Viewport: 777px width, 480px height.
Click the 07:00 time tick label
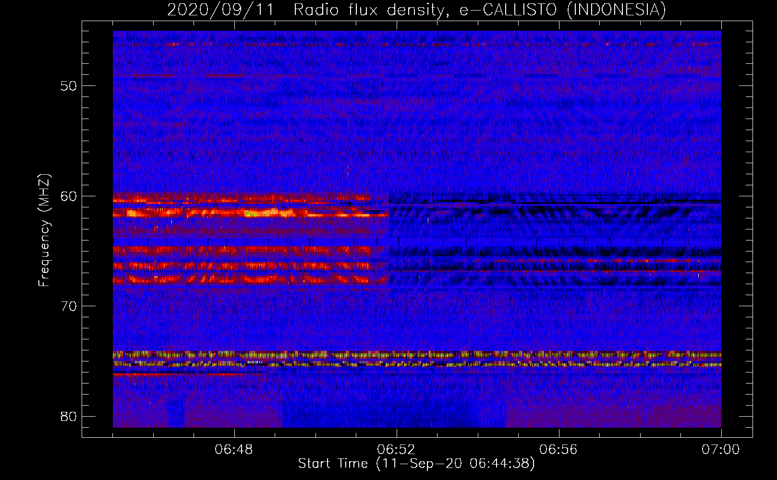coord(720,450)
